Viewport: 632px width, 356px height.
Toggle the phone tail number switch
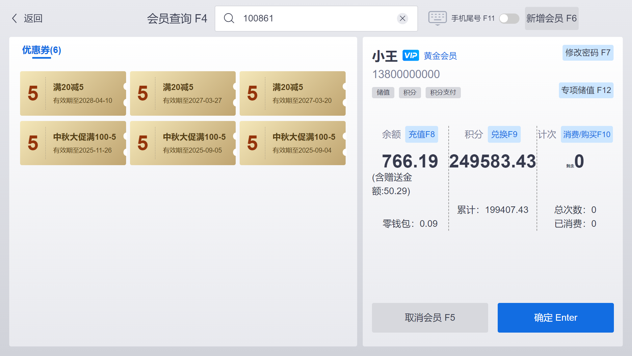[509, 18]
